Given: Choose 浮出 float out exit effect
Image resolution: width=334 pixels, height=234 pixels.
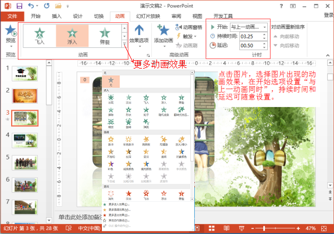Looking at the screenshot, I should pos(164,195).
